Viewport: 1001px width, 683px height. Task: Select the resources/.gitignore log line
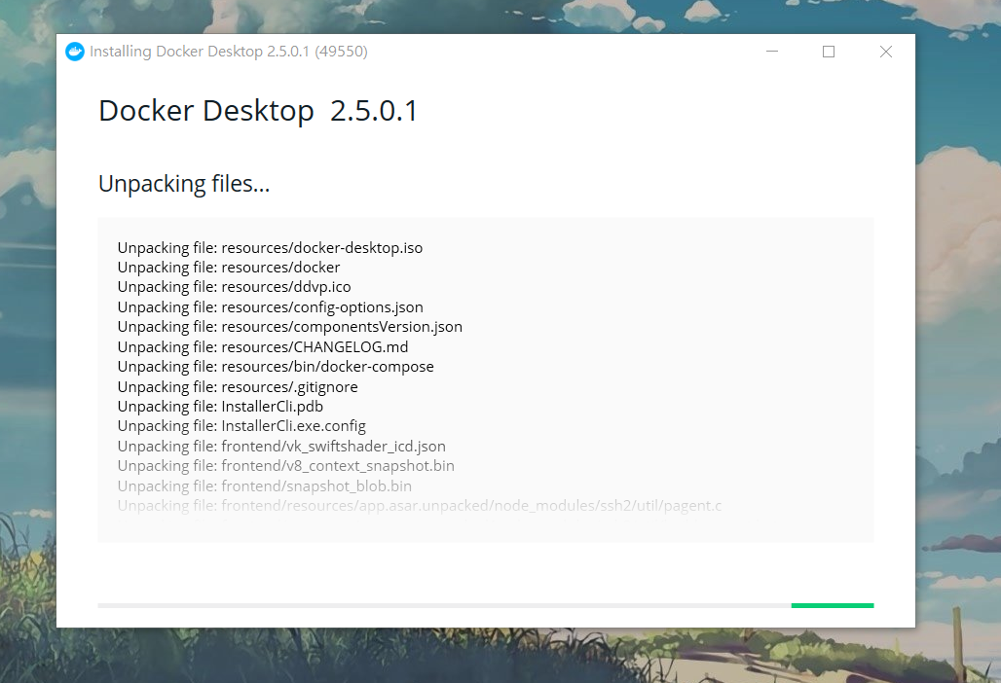click(x=238, y=387)
